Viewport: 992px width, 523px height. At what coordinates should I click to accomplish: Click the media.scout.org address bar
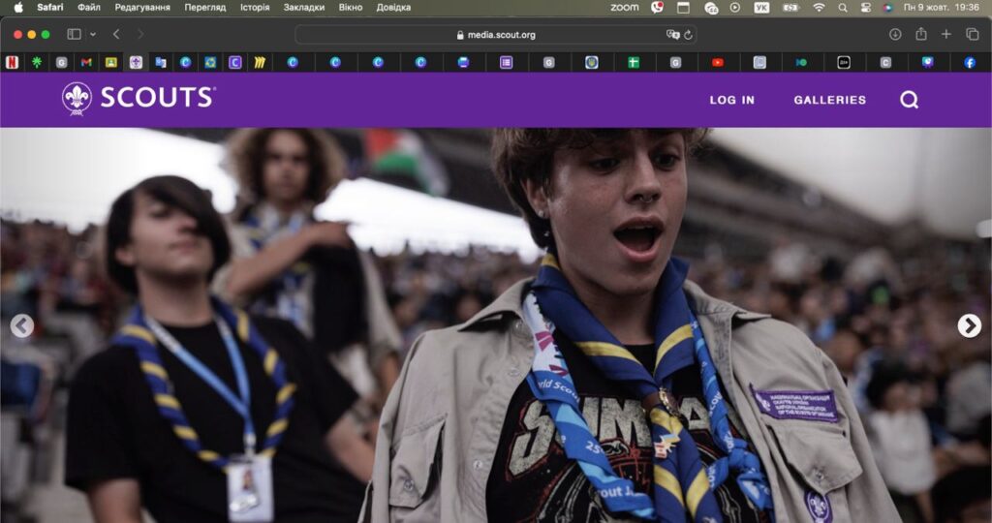(x=495, y=35)
